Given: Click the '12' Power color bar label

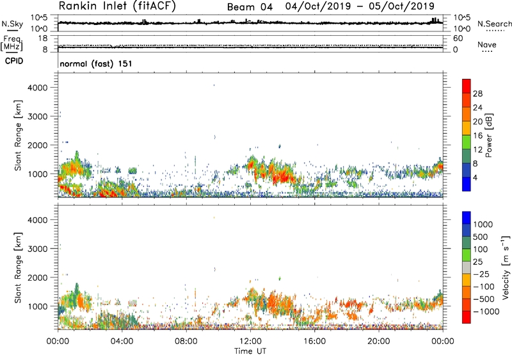Looking at the screenshot, I should (x=477, y=150).
